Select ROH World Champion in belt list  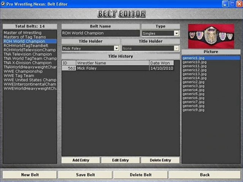pos(30,41)
